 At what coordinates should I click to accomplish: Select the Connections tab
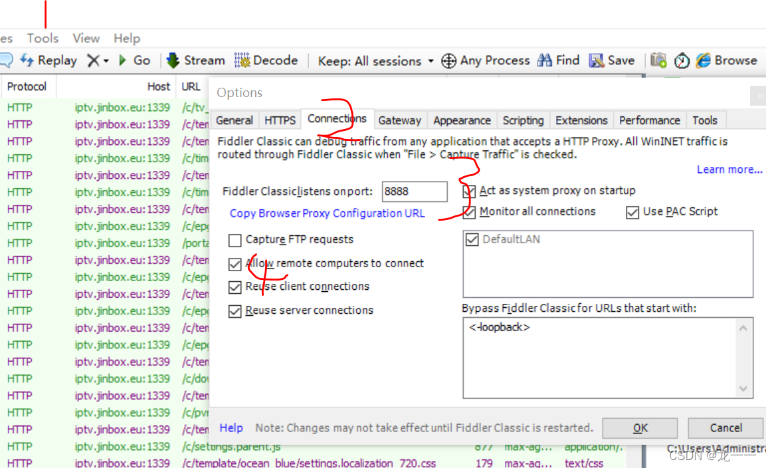click(x=337, y=119)
